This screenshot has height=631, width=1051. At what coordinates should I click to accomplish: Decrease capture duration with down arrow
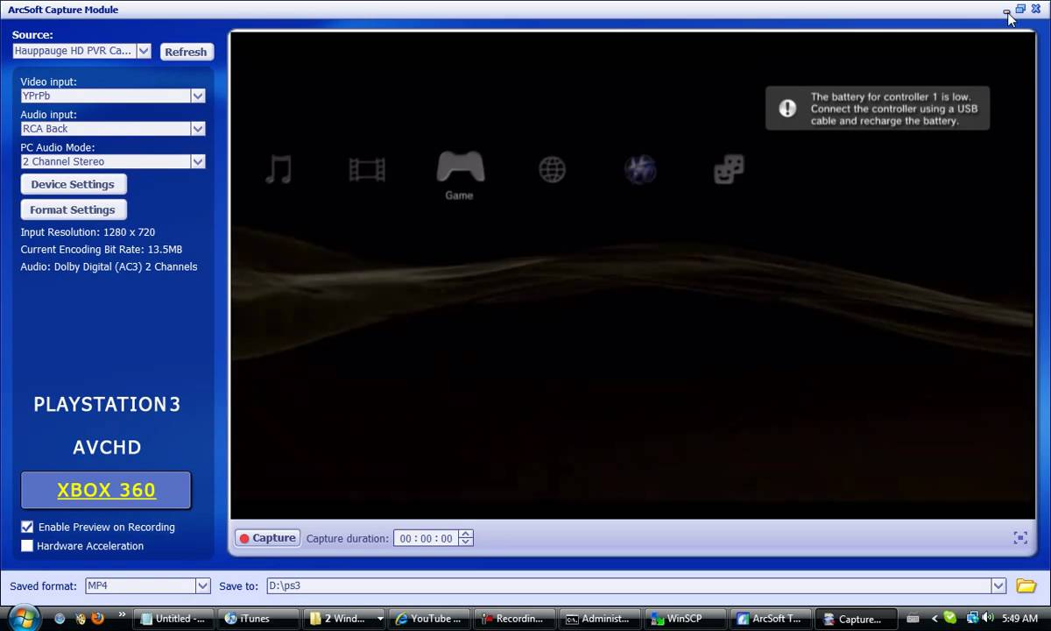point(466,542)
